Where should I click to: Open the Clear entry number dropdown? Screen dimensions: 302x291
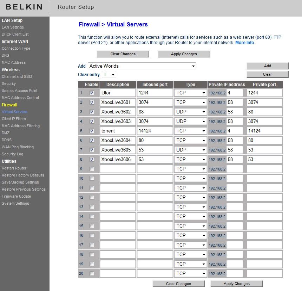click(109, 75)
